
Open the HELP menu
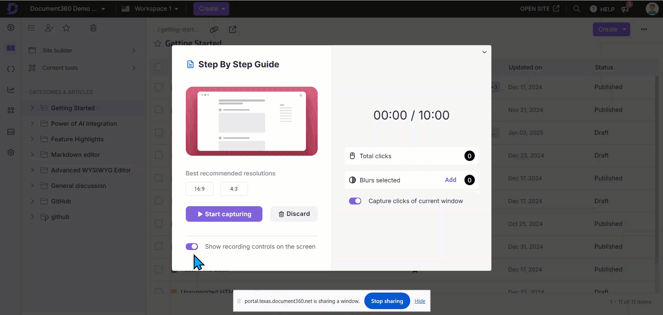tap(602, 9)
